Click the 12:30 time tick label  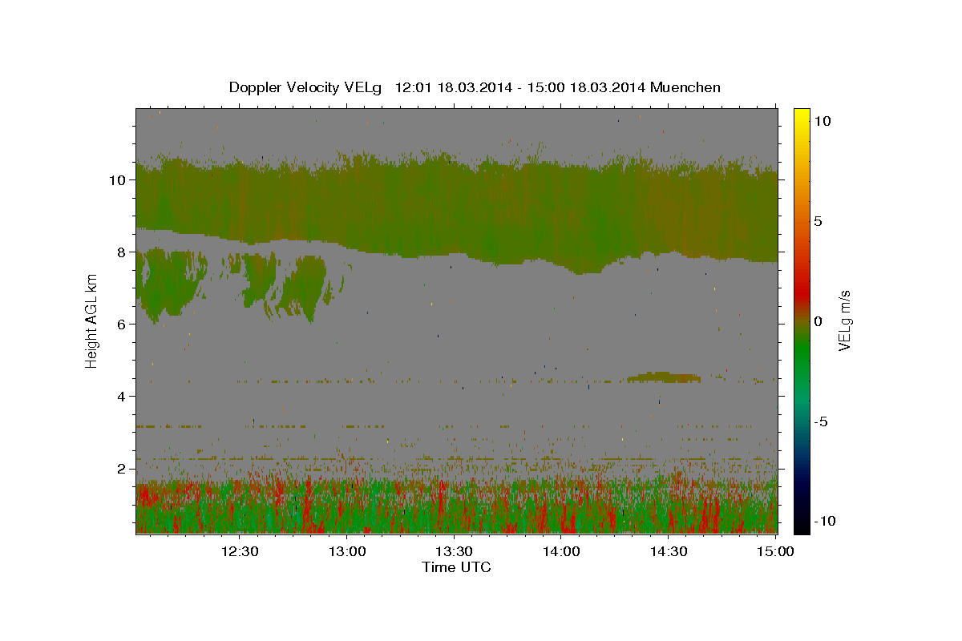pyautogui.click(x=240, y=551)
